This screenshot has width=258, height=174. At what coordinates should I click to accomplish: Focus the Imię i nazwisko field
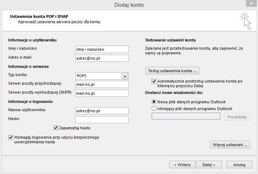[x=102, y=49]
